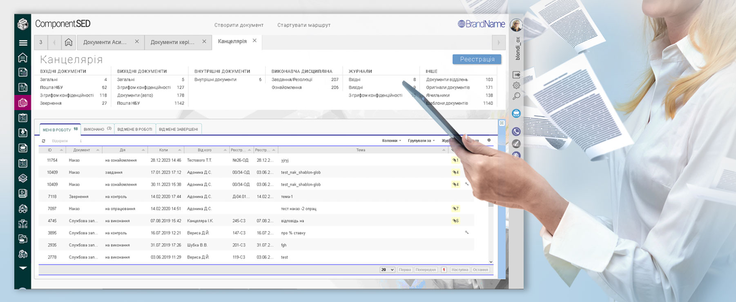Click the Реєстрація button
This screenshot has height=302, width=736.
coord(477,59)
